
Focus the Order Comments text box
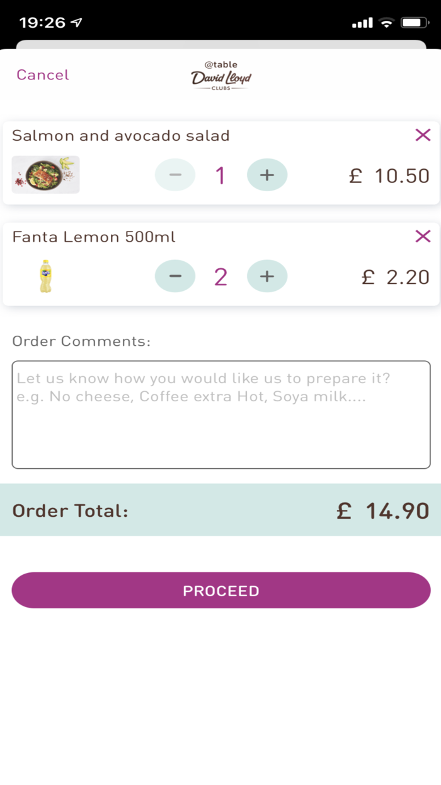tap(221, 415)
